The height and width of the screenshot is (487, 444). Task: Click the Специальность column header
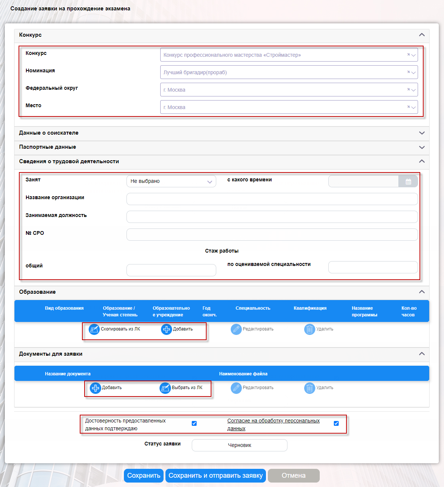[x=253, y=308]
